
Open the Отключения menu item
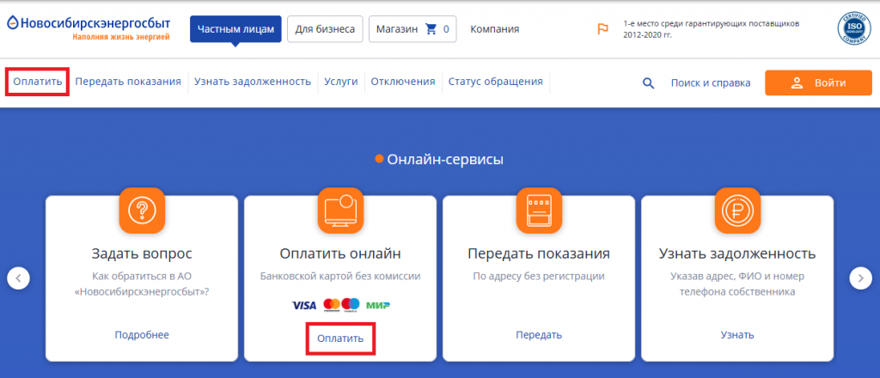coord(402,82)
